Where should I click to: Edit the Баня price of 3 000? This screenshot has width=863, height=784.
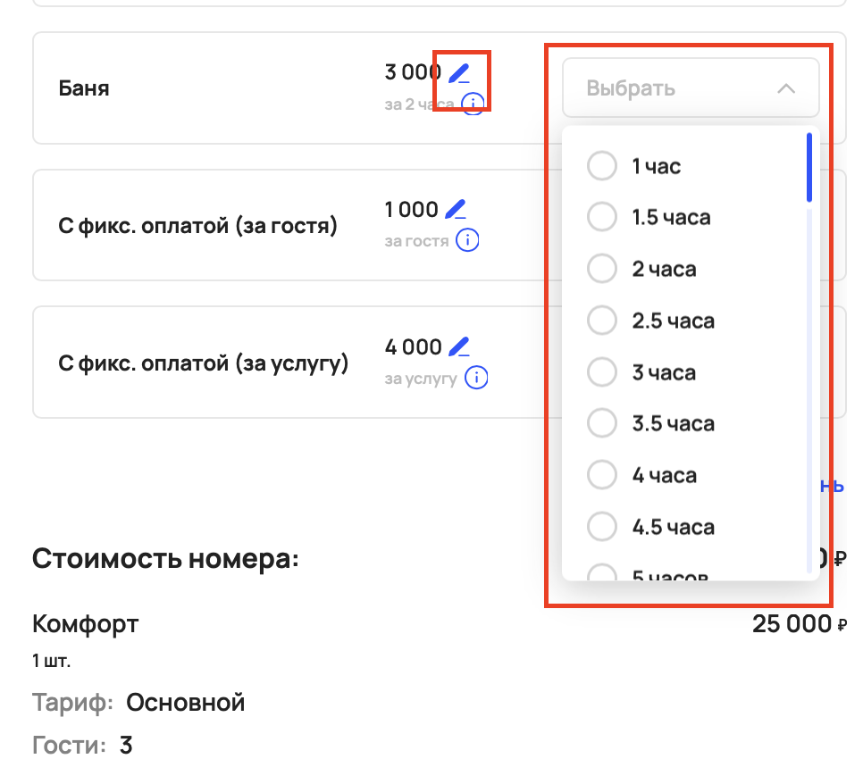pyautogui.click(x=458, y=73)
